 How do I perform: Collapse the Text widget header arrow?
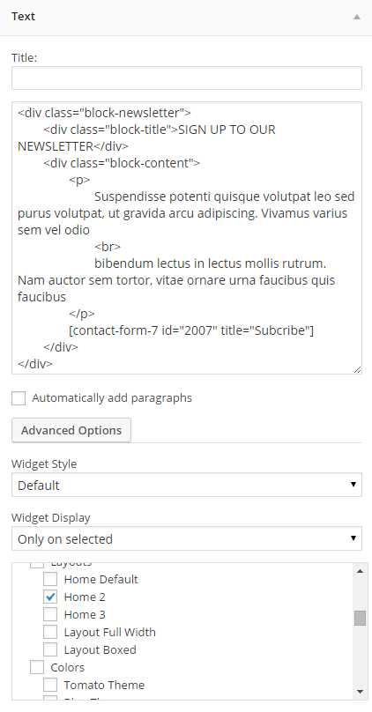357,17
